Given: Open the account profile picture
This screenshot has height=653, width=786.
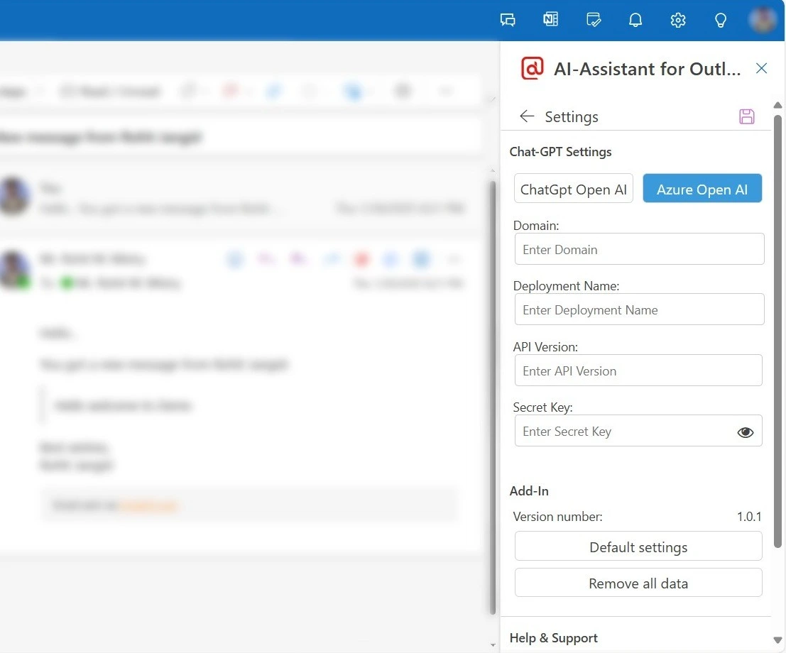Looking at the screenshot, I should coord(763,20).
